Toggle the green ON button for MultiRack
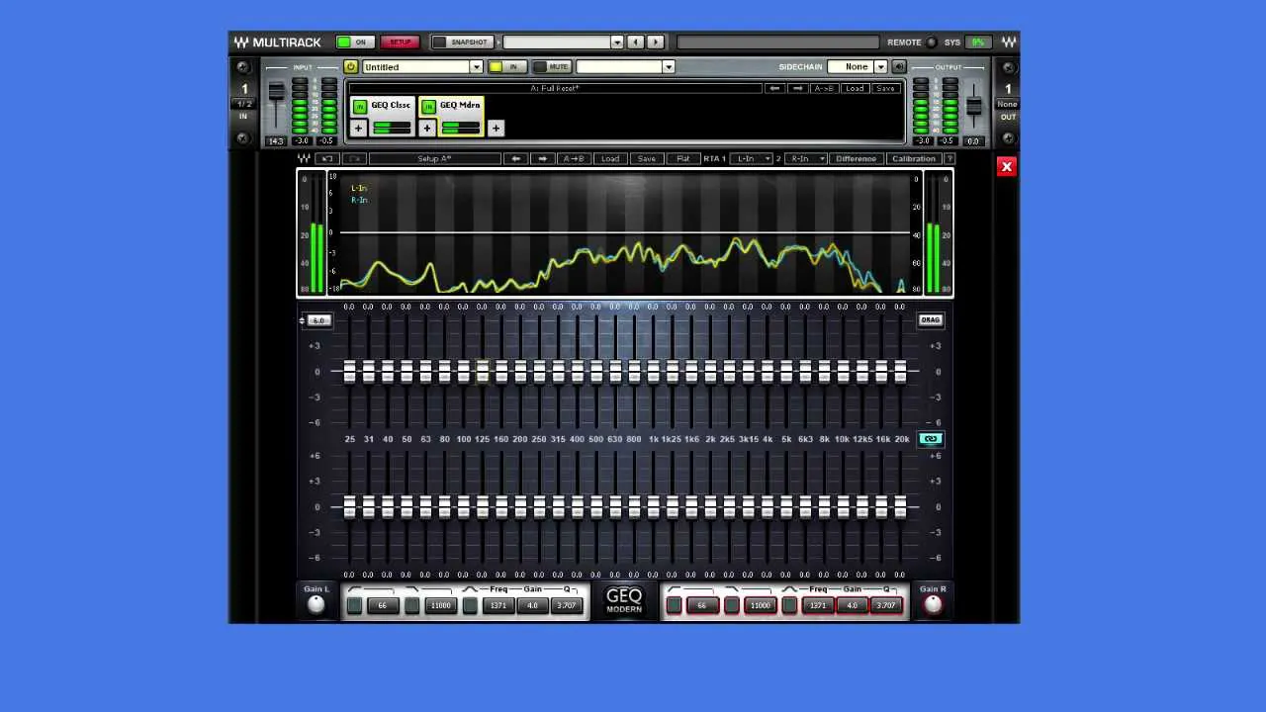1266x712 pixels. (351, 43)
